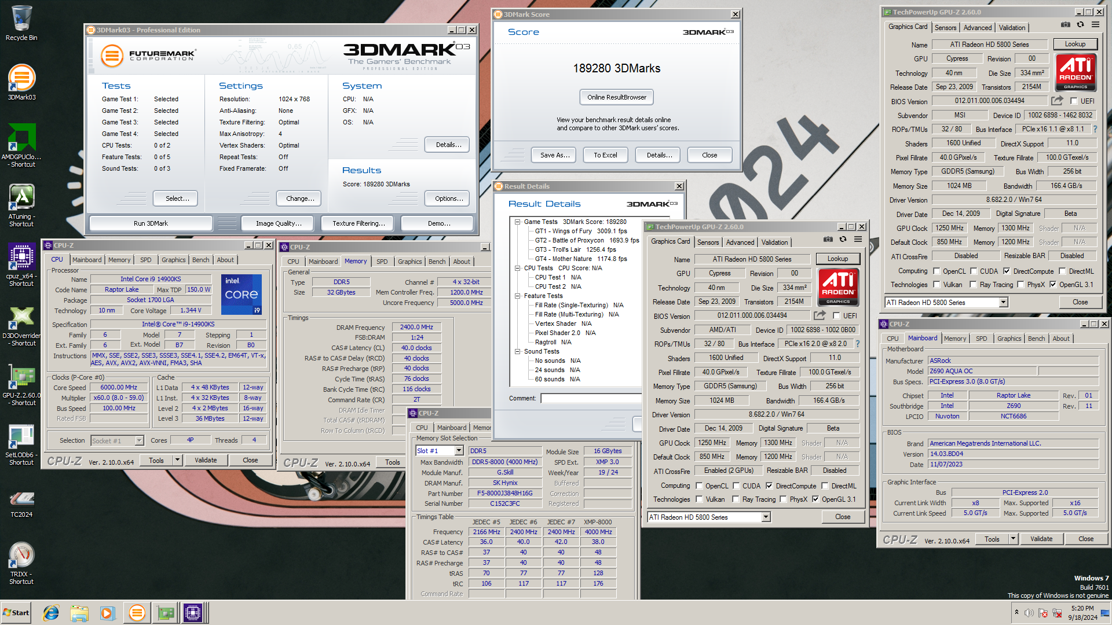Click To Excel button in 3DMark Score
Viewport: 1112px width, 625px height.
[605, 155]
